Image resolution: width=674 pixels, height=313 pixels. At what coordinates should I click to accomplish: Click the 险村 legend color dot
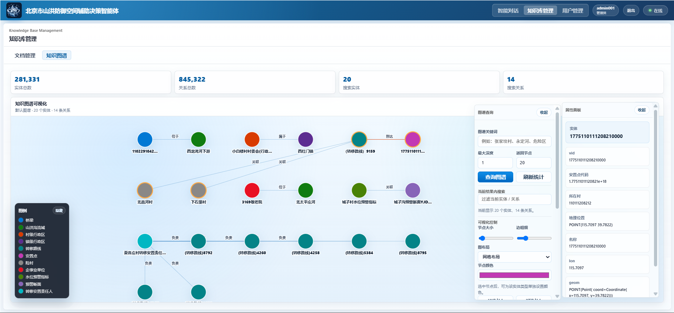(21, 263)
